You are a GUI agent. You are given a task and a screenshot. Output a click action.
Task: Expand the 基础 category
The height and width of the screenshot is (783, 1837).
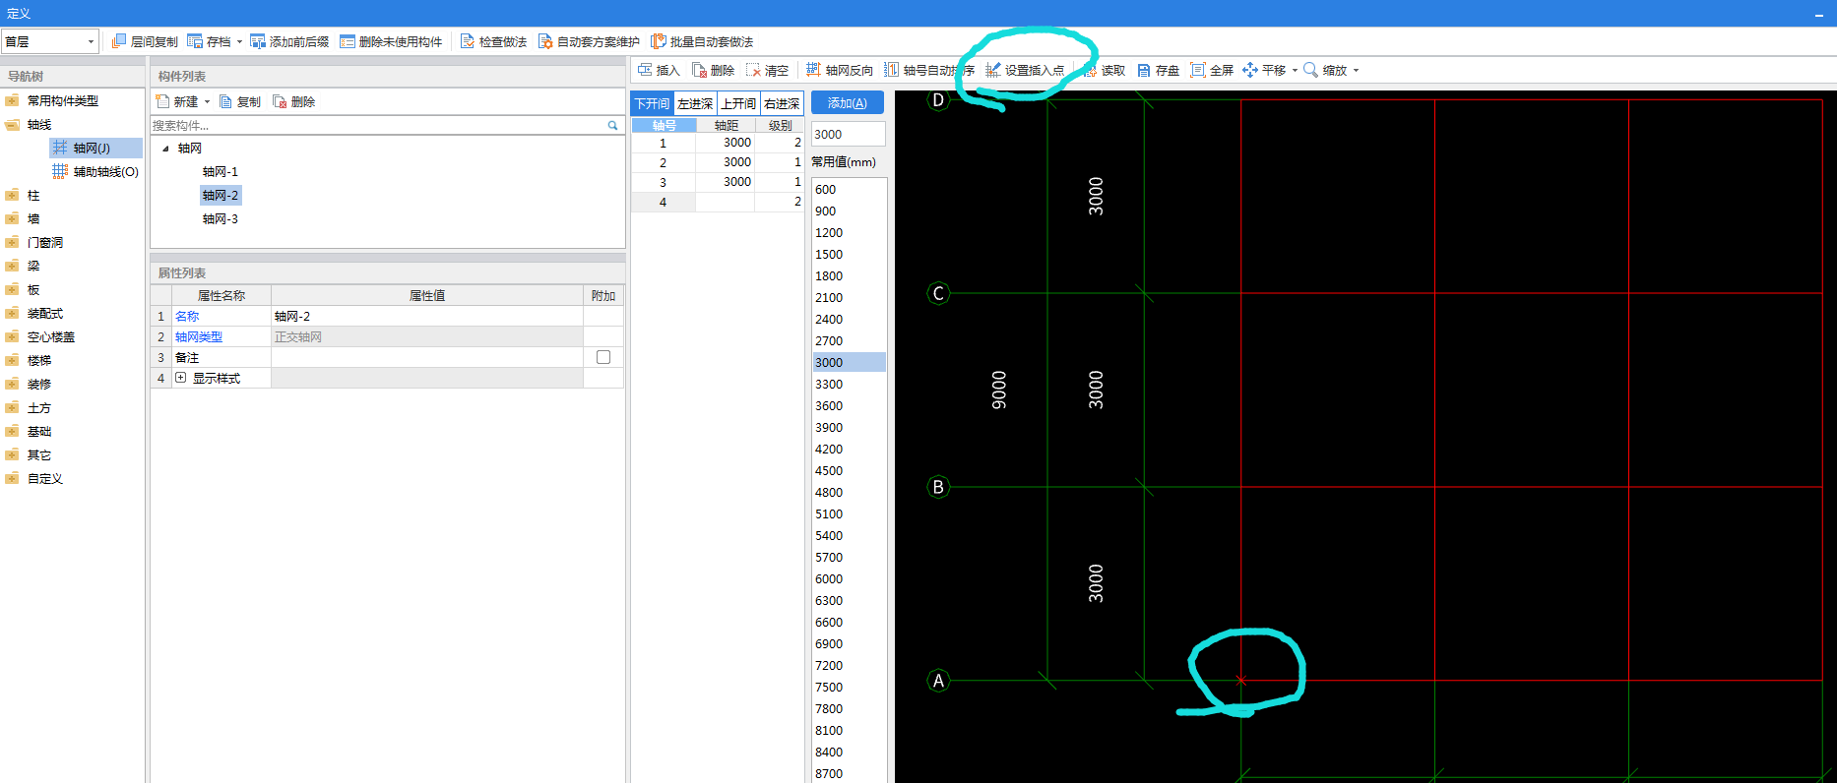click(12, 431)
